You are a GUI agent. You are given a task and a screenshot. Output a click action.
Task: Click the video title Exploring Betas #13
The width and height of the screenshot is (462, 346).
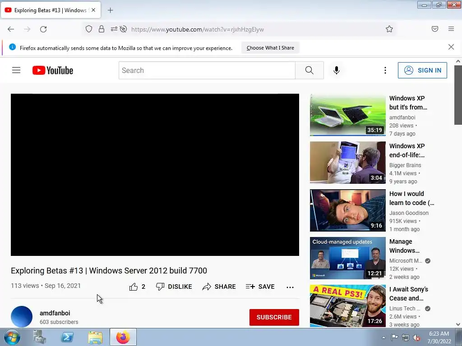(109, 270)
